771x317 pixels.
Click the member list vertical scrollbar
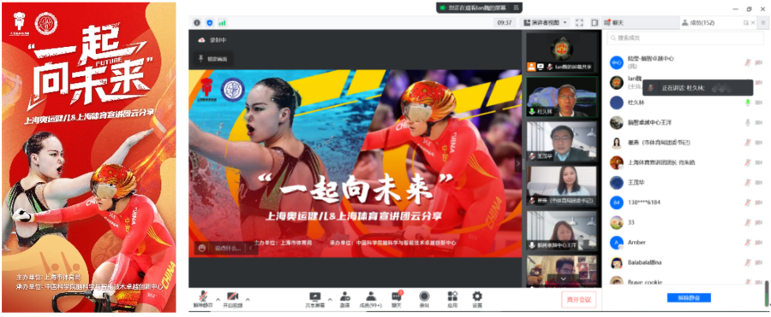tap(767, 293)
